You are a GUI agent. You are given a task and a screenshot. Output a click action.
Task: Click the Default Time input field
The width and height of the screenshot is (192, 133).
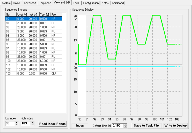coord(118,126)
